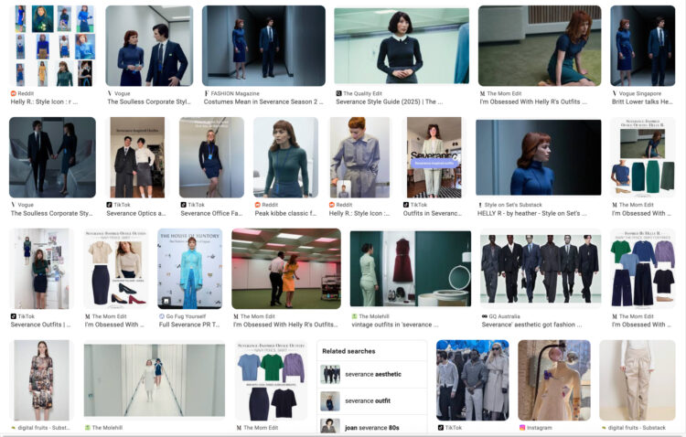Click the FASHION Magazine source icon

tap(206, 93)
